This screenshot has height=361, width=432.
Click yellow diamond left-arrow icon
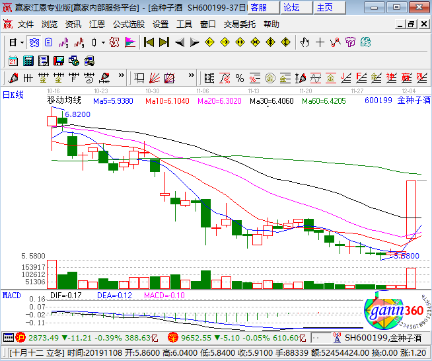point(209,42)
